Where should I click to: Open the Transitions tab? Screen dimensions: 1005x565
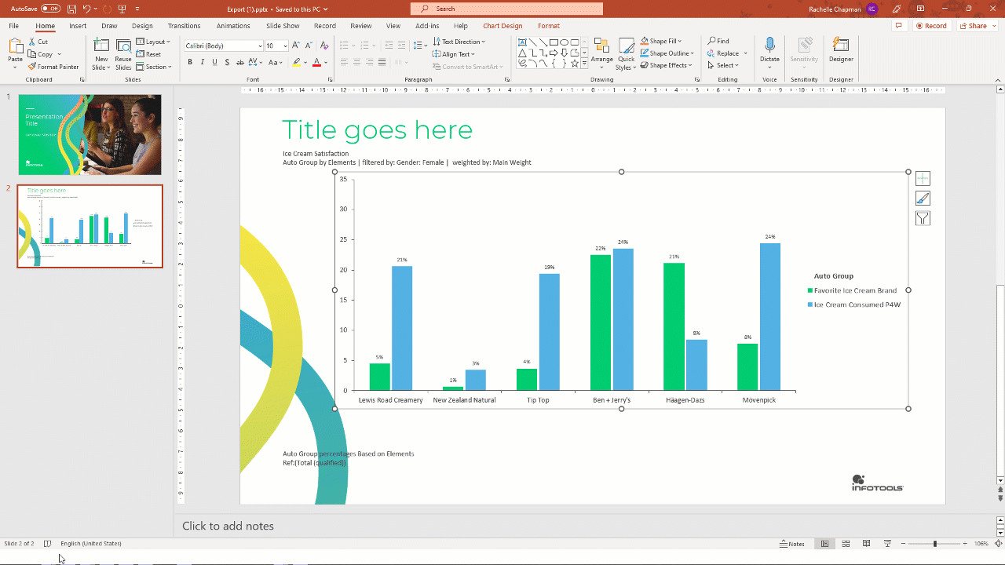coord(184,26)
